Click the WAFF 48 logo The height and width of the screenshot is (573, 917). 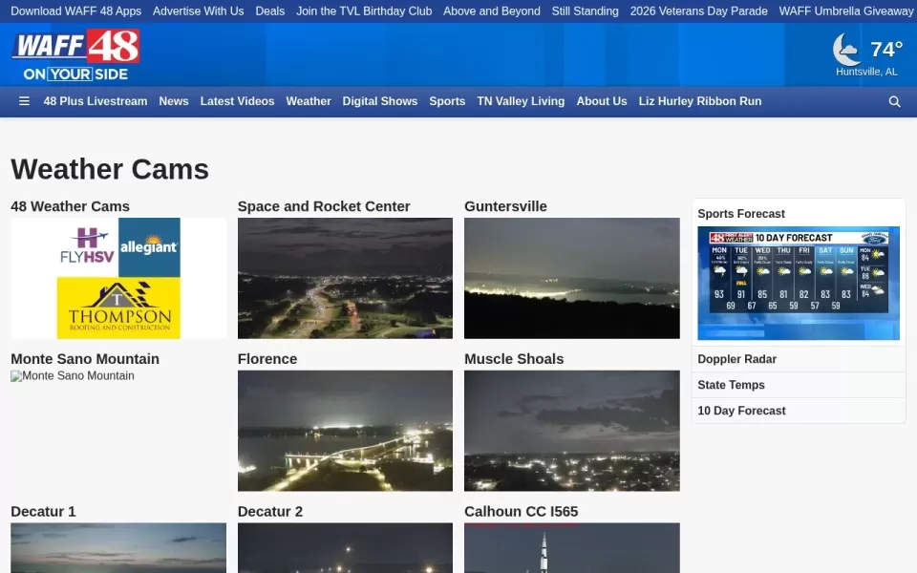[75, 55]
